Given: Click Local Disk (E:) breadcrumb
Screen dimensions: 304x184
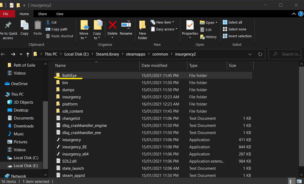Looking at the screenshot, I should point(76,54).
